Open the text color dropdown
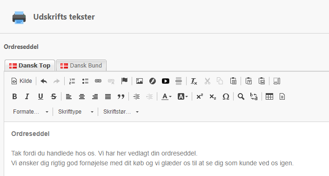 [x=167, y=96]
